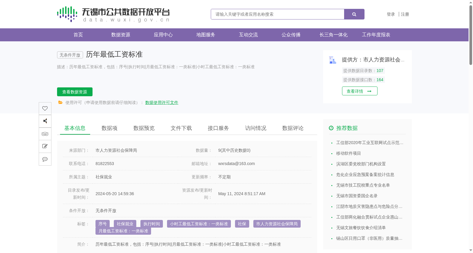Open 应用中心 navigation menu

pyautogui.click(x=163, y=35)
